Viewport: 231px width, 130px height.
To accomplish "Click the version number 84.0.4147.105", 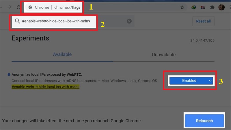I will coord(202,40).
